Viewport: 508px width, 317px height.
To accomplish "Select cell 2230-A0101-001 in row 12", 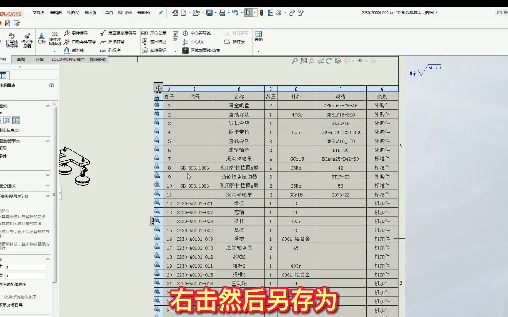I will pos(195,203).
